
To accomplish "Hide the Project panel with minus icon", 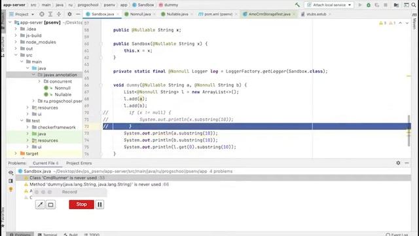I will click(x=78, y=14).
